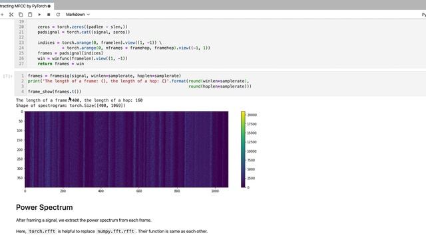Click the viridis colorbar legend
This screenshot has width=426, height=239.
click(243, 149)
